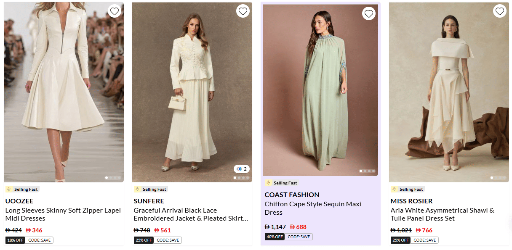Open Chiffon Cape Style Sequin Maxi Dress

tap(313, 208)
